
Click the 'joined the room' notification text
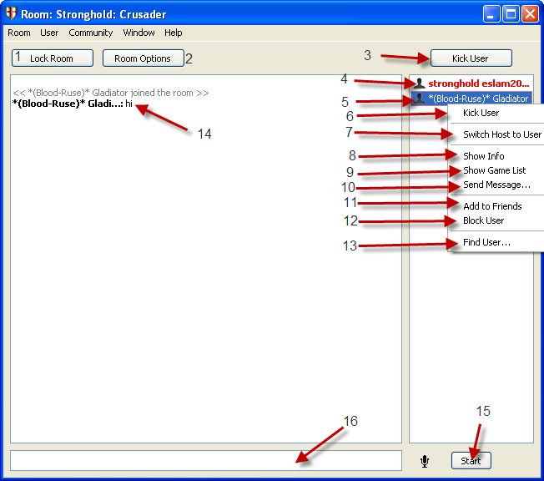point(111,93)
